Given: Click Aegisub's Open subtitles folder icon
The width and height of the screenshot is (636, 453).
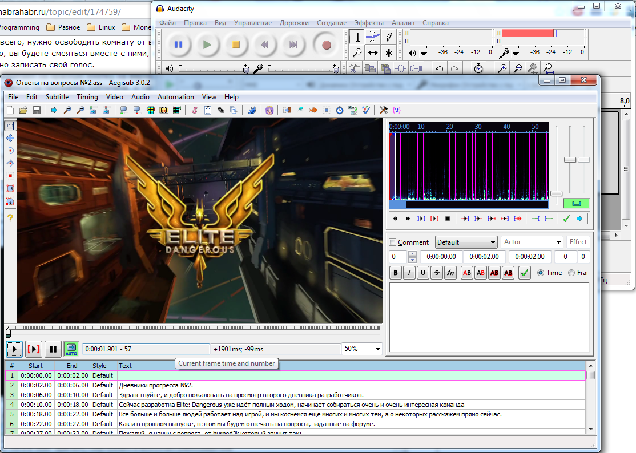Looking at the screenshot, I should 23,110.
